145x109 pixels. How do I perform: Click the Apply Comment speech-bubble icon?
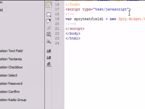[49, 15]
